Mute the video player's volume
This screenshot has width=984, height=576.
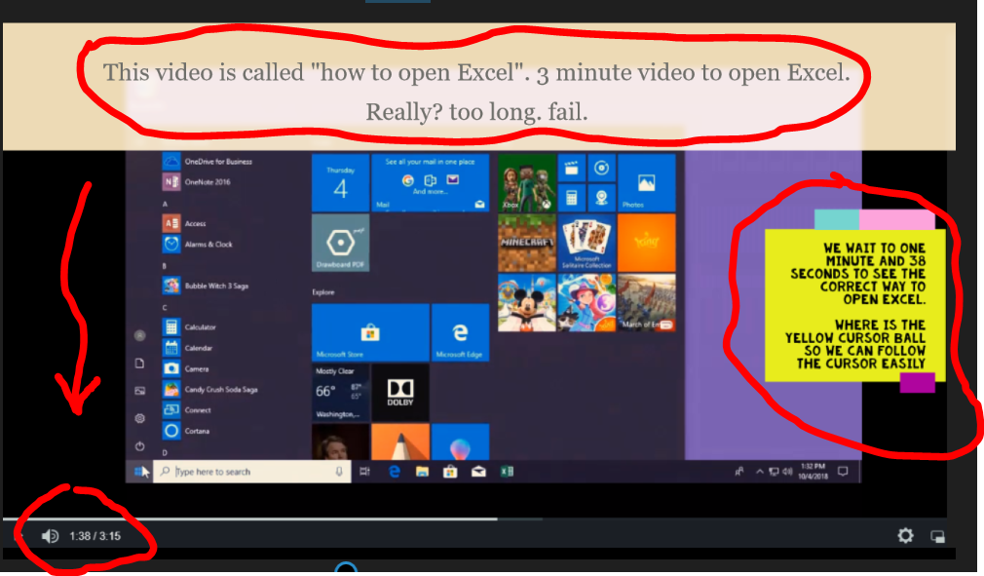coord(50,536)
